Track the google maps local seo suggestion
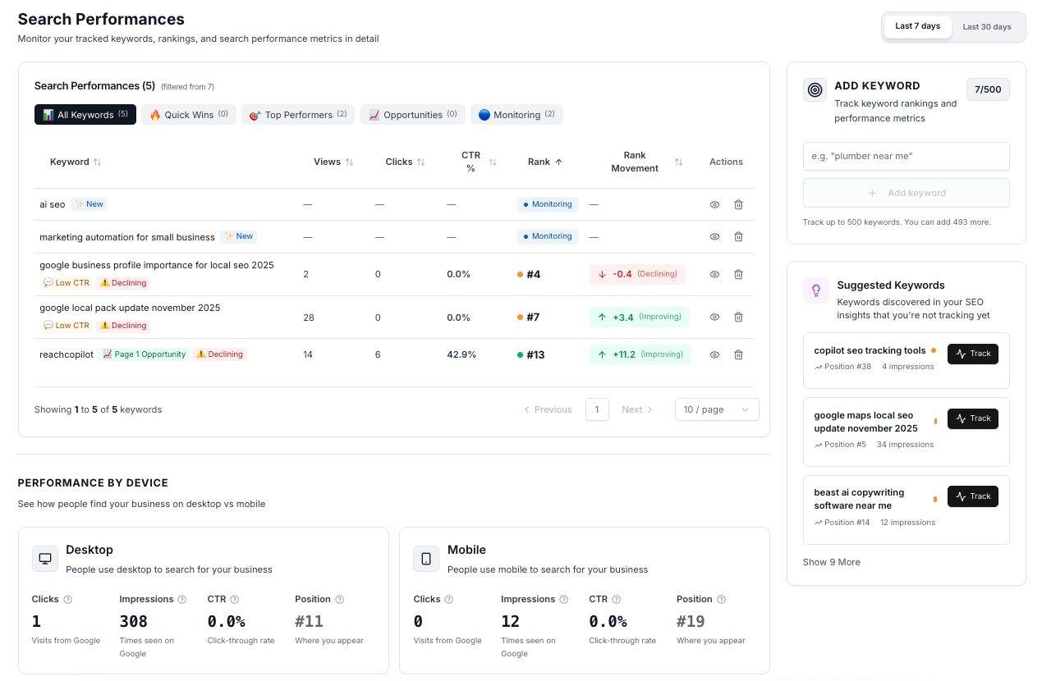The image size is (1042, 681). 972,418
